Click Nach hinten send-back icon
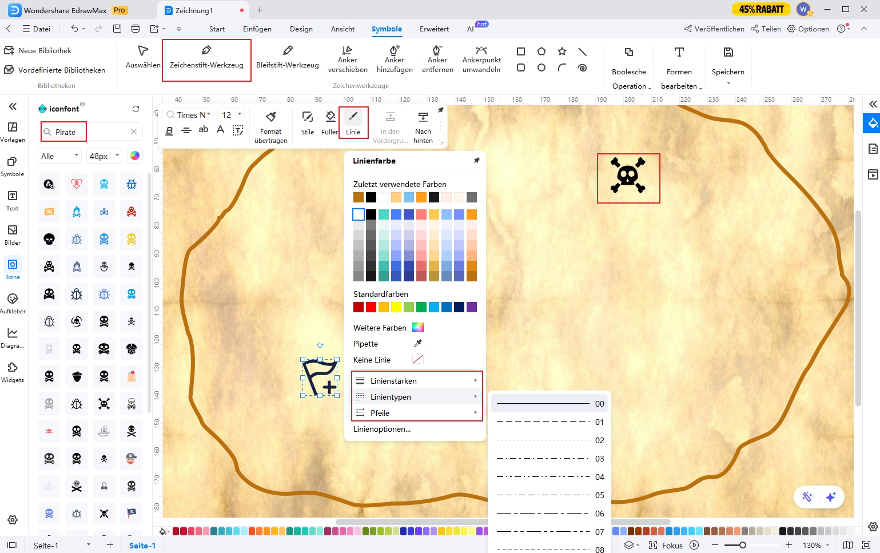The image size is (880, 553). pyautogui.click(x=423, y=127)
